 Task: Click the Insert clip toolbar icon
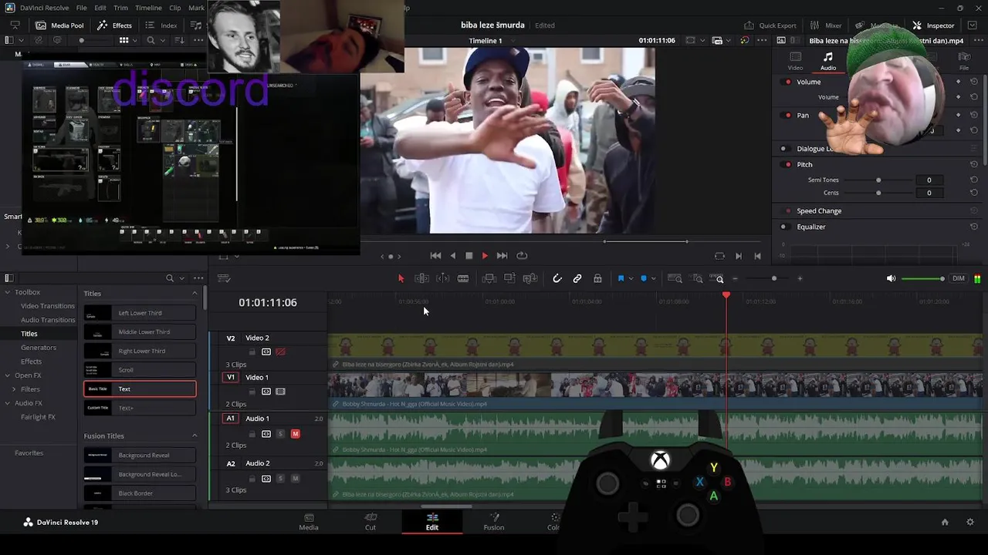pos(489,278)
